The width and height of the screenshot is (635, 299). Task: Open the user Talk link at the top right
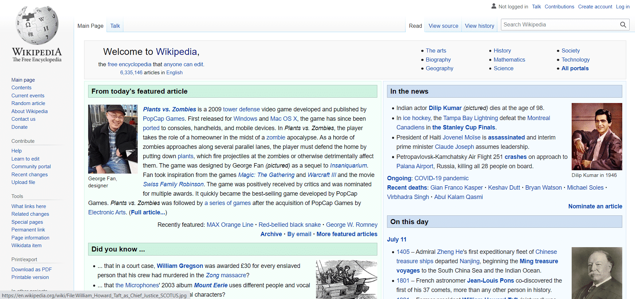click(536, 7)
